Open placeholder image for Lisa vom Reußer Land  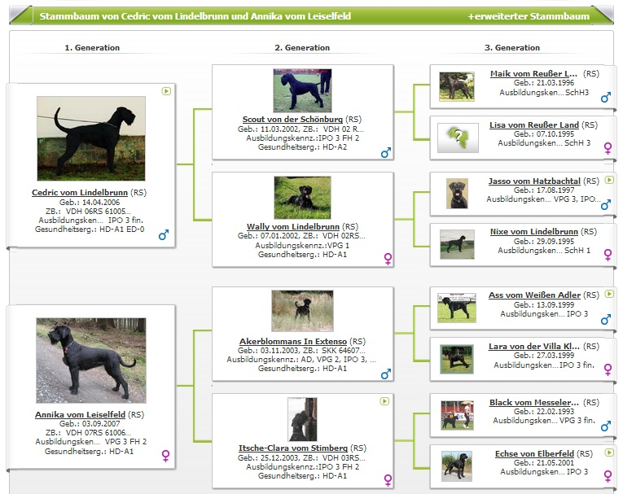coord(458,138)
